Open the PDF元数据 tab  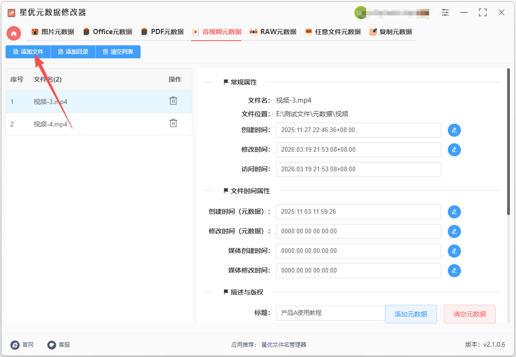coord(162,32)
